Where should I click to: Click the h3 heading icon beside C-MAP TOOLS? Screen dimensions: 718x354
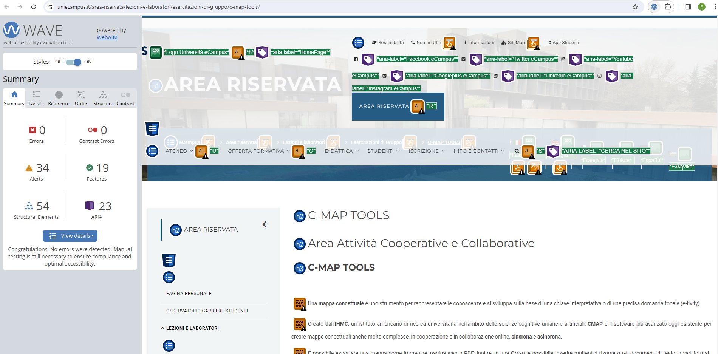click(299, 268)
